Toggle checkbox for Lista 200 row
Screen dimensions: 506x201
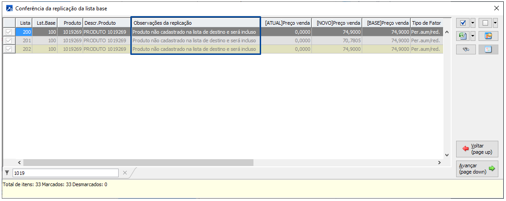[9, 32]
